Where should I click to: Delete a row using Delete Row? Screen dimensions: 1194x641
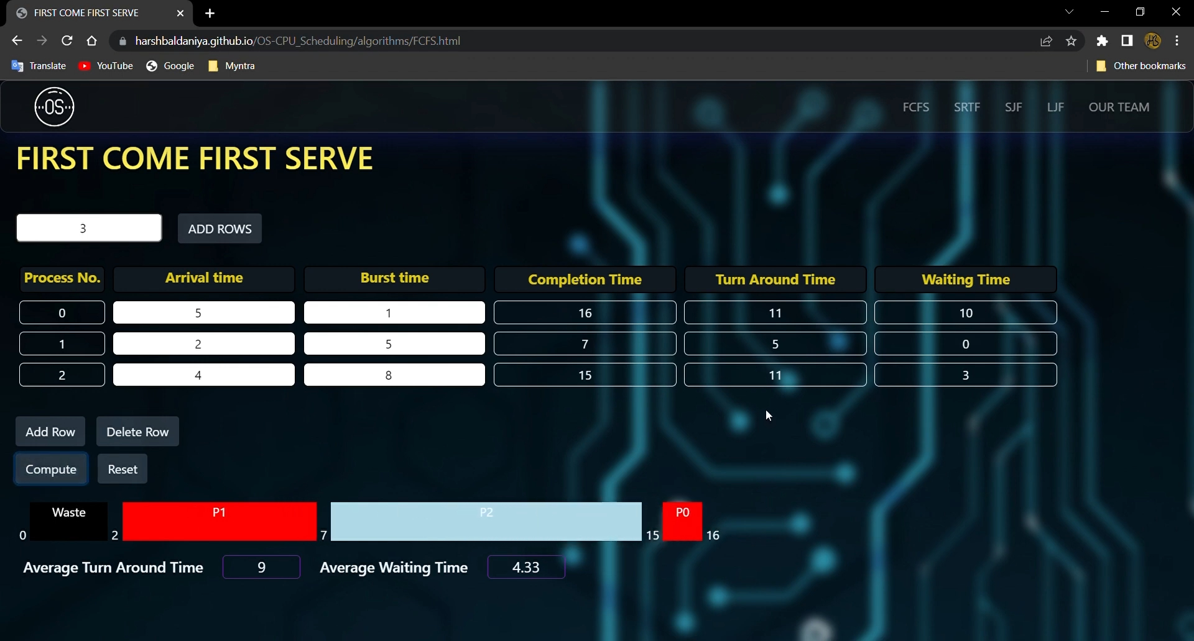point(137,431)
